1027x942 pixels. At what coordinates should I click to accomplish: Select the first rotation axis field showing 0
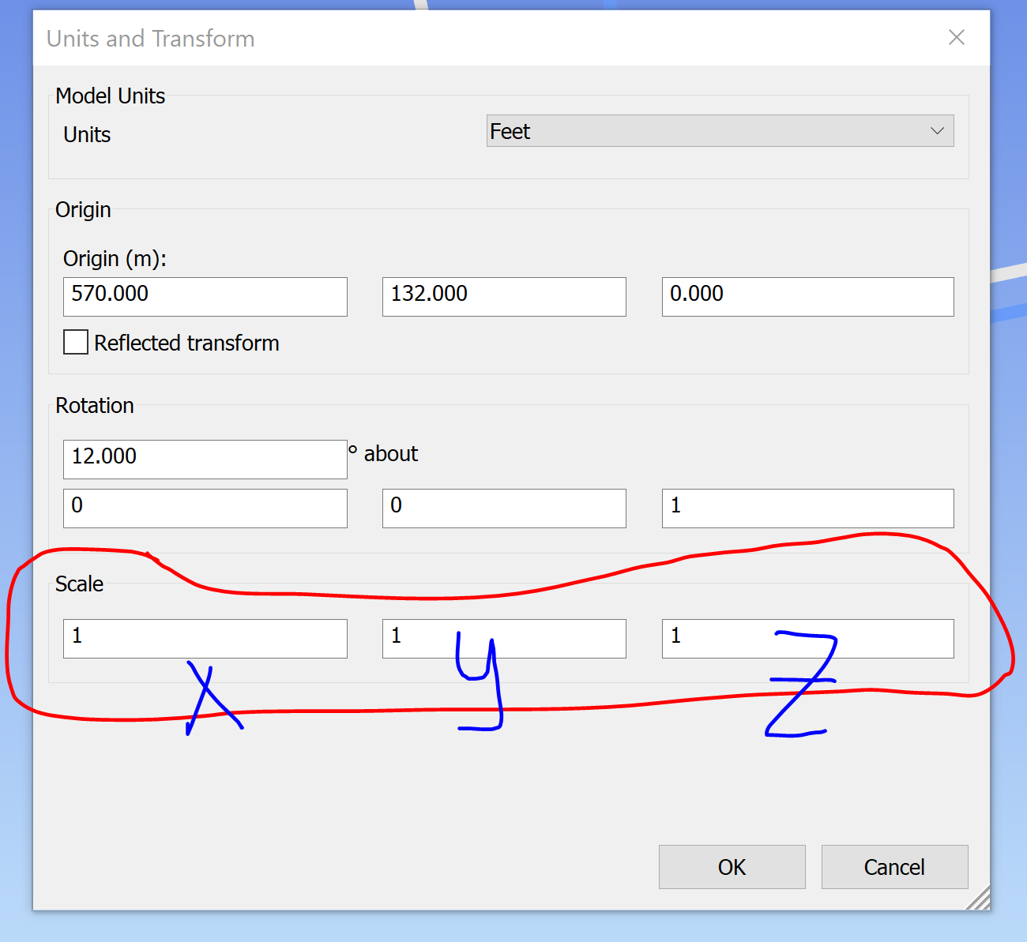tap(205, 508)
